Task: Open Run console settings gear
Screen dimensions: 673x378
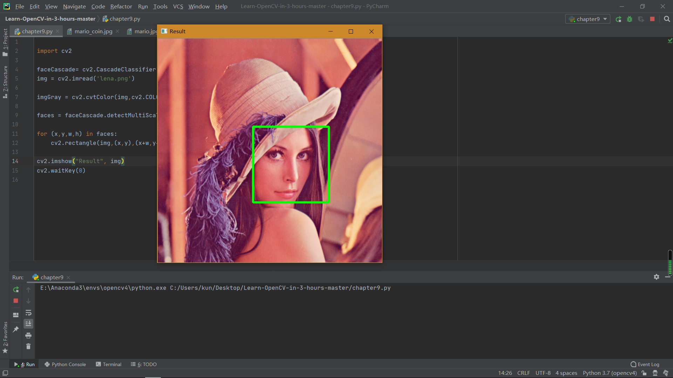Action: tap(656, 277)
